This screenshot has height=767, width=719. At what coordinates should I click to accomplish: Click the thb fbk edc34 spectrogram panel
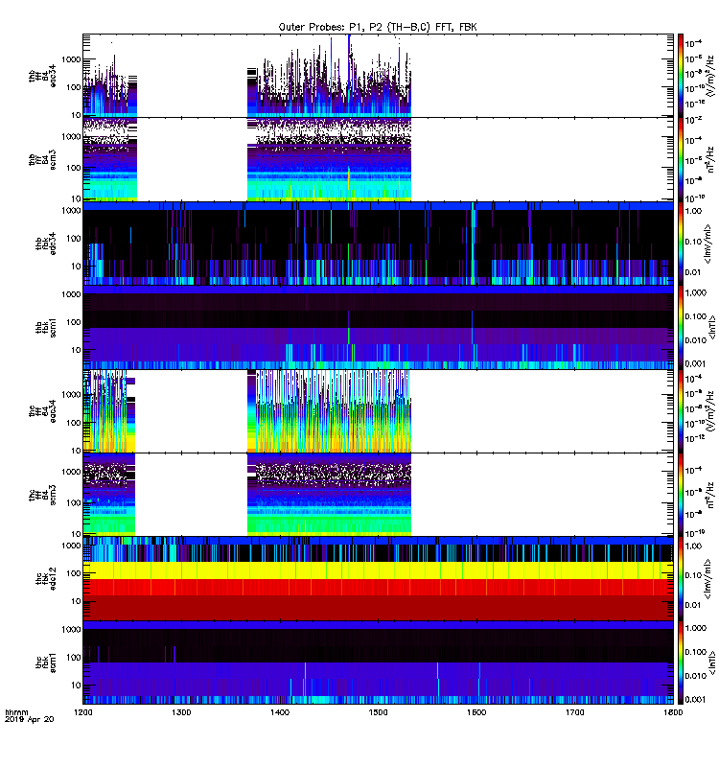pos(378,244)
